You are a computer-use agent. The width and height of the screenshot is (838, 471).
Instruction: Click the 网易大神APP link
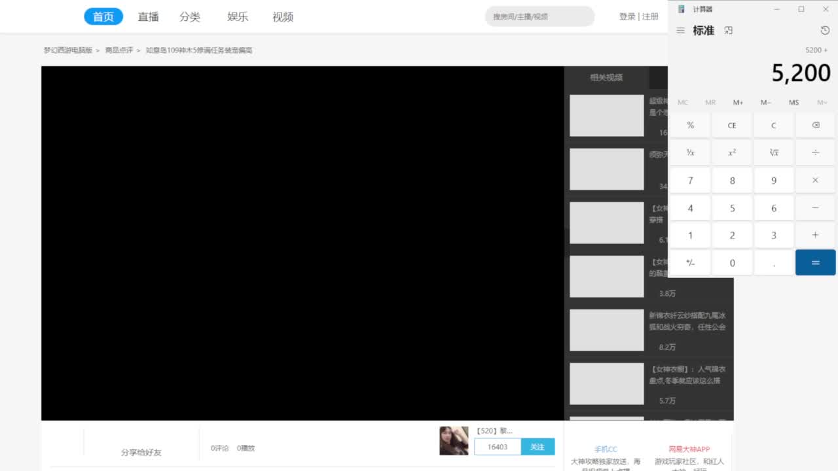click(x=689, y=449)
